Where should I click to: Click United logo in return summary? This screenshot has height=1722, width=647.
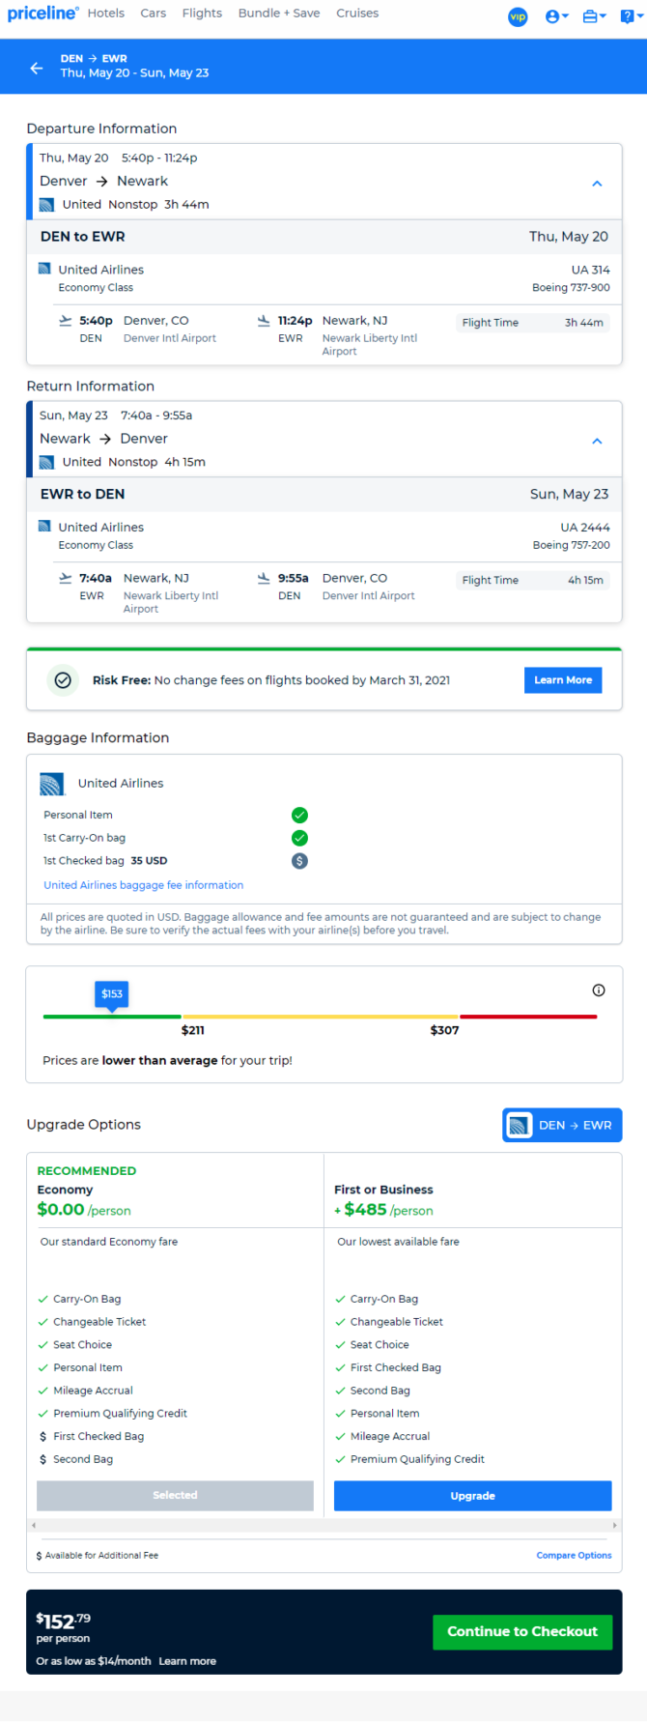tap(46, 462)
